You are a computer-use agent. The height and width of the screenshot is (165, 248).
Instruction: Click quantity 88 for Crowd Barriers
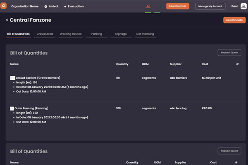pyautogui.click(x=118, y=78)
